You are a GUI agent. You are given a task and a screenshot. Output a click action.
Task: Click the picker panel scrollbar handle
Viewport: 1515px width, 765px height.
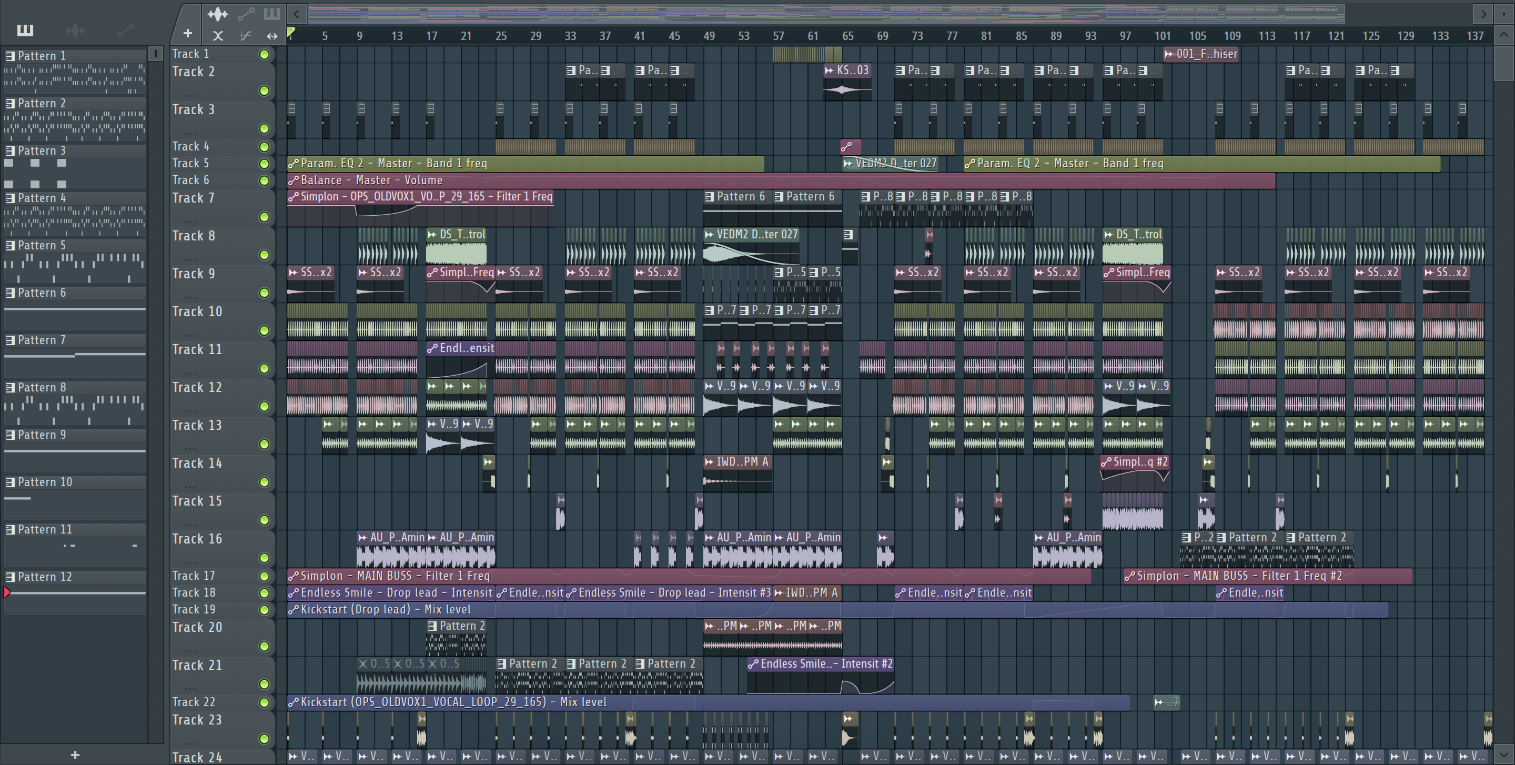coord(155,54)
